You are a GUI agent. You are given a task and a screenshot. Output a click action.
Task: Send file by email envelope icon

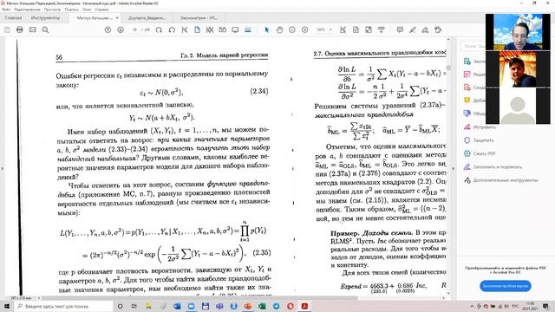coord(33,30)
